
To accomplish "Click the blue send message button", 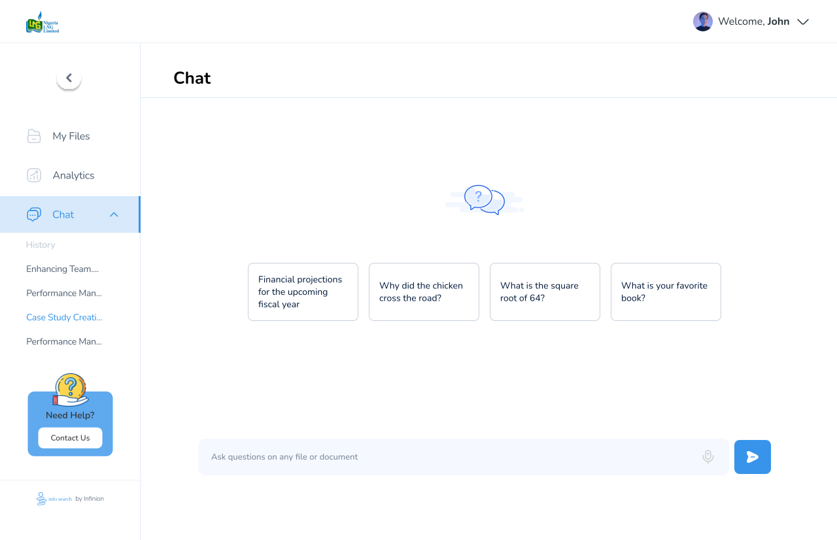I will pos(753,457).
